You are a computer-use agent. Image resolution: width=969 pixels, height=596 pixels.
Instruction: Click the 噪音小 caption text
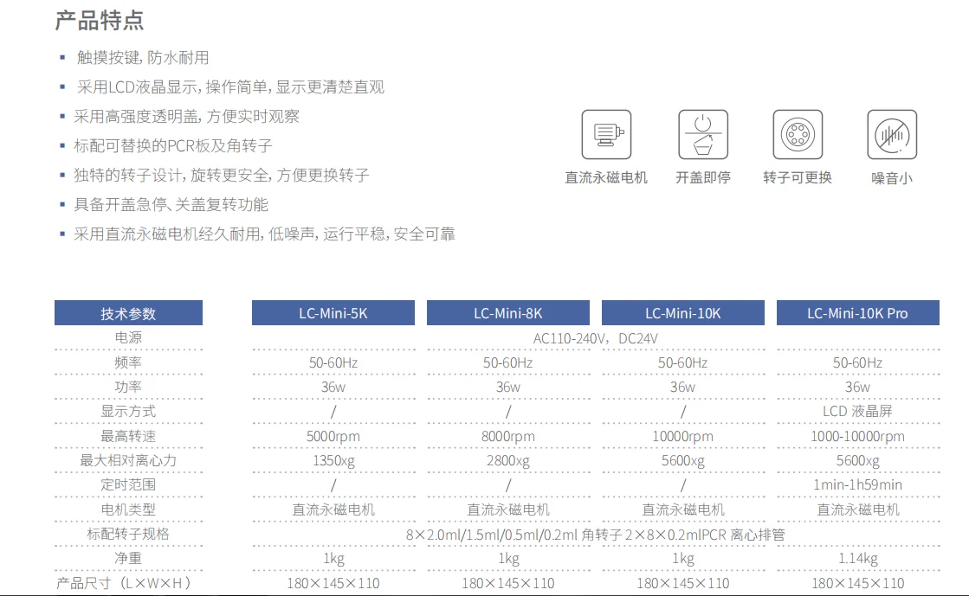point(892,178)
